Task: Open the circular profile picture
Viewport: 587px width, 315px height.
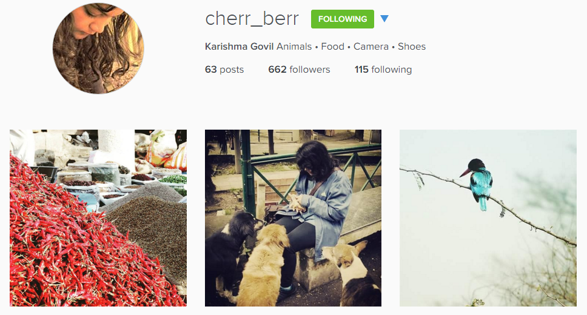Action: [x=98, y=48]
